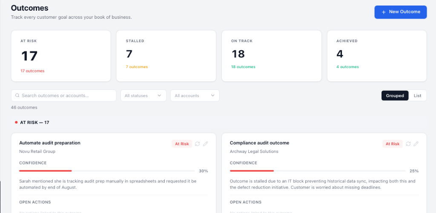The width and height of the screenshot is (436, 213).
Task: Click the plus icon in New Outcome
Action: tap(384, 12)
